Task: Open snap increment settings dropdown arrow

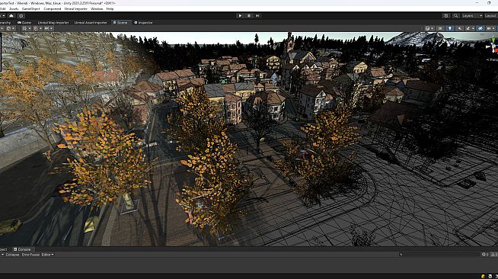Action: 40,28
